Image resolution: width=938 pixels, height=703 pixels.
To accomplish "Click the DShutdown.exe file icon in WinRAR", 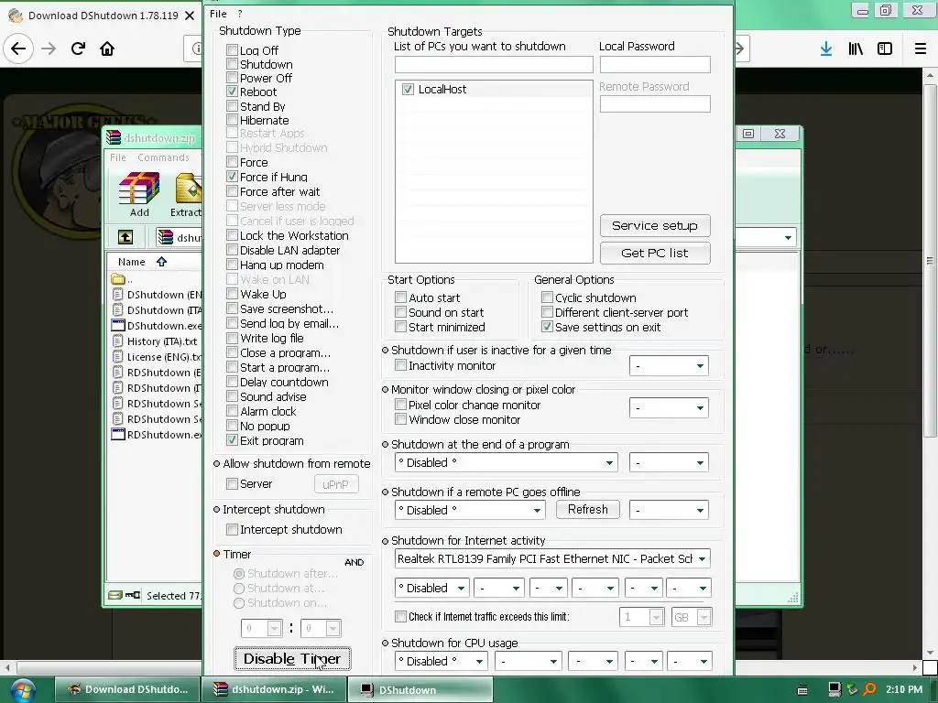I will tap(118, 326).
